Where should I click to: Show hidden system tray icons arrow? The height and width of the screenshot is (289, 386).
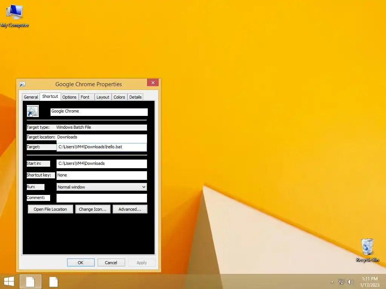pos(332,282)
